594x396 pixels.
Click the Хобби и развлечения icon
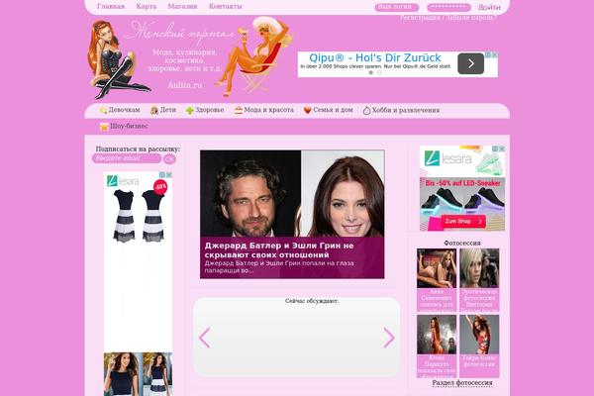click(366, 111)
